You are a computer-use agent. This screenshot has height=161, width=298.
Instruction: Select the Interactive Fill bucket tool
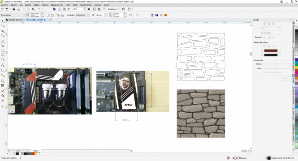click(3, 96)
